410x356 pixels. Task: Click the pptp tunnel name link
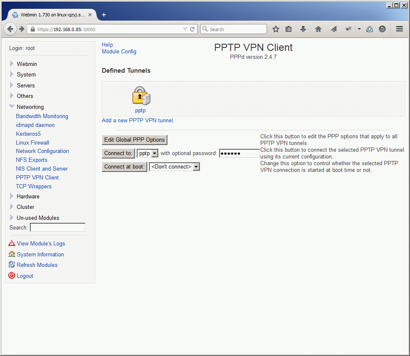(140, 111)
